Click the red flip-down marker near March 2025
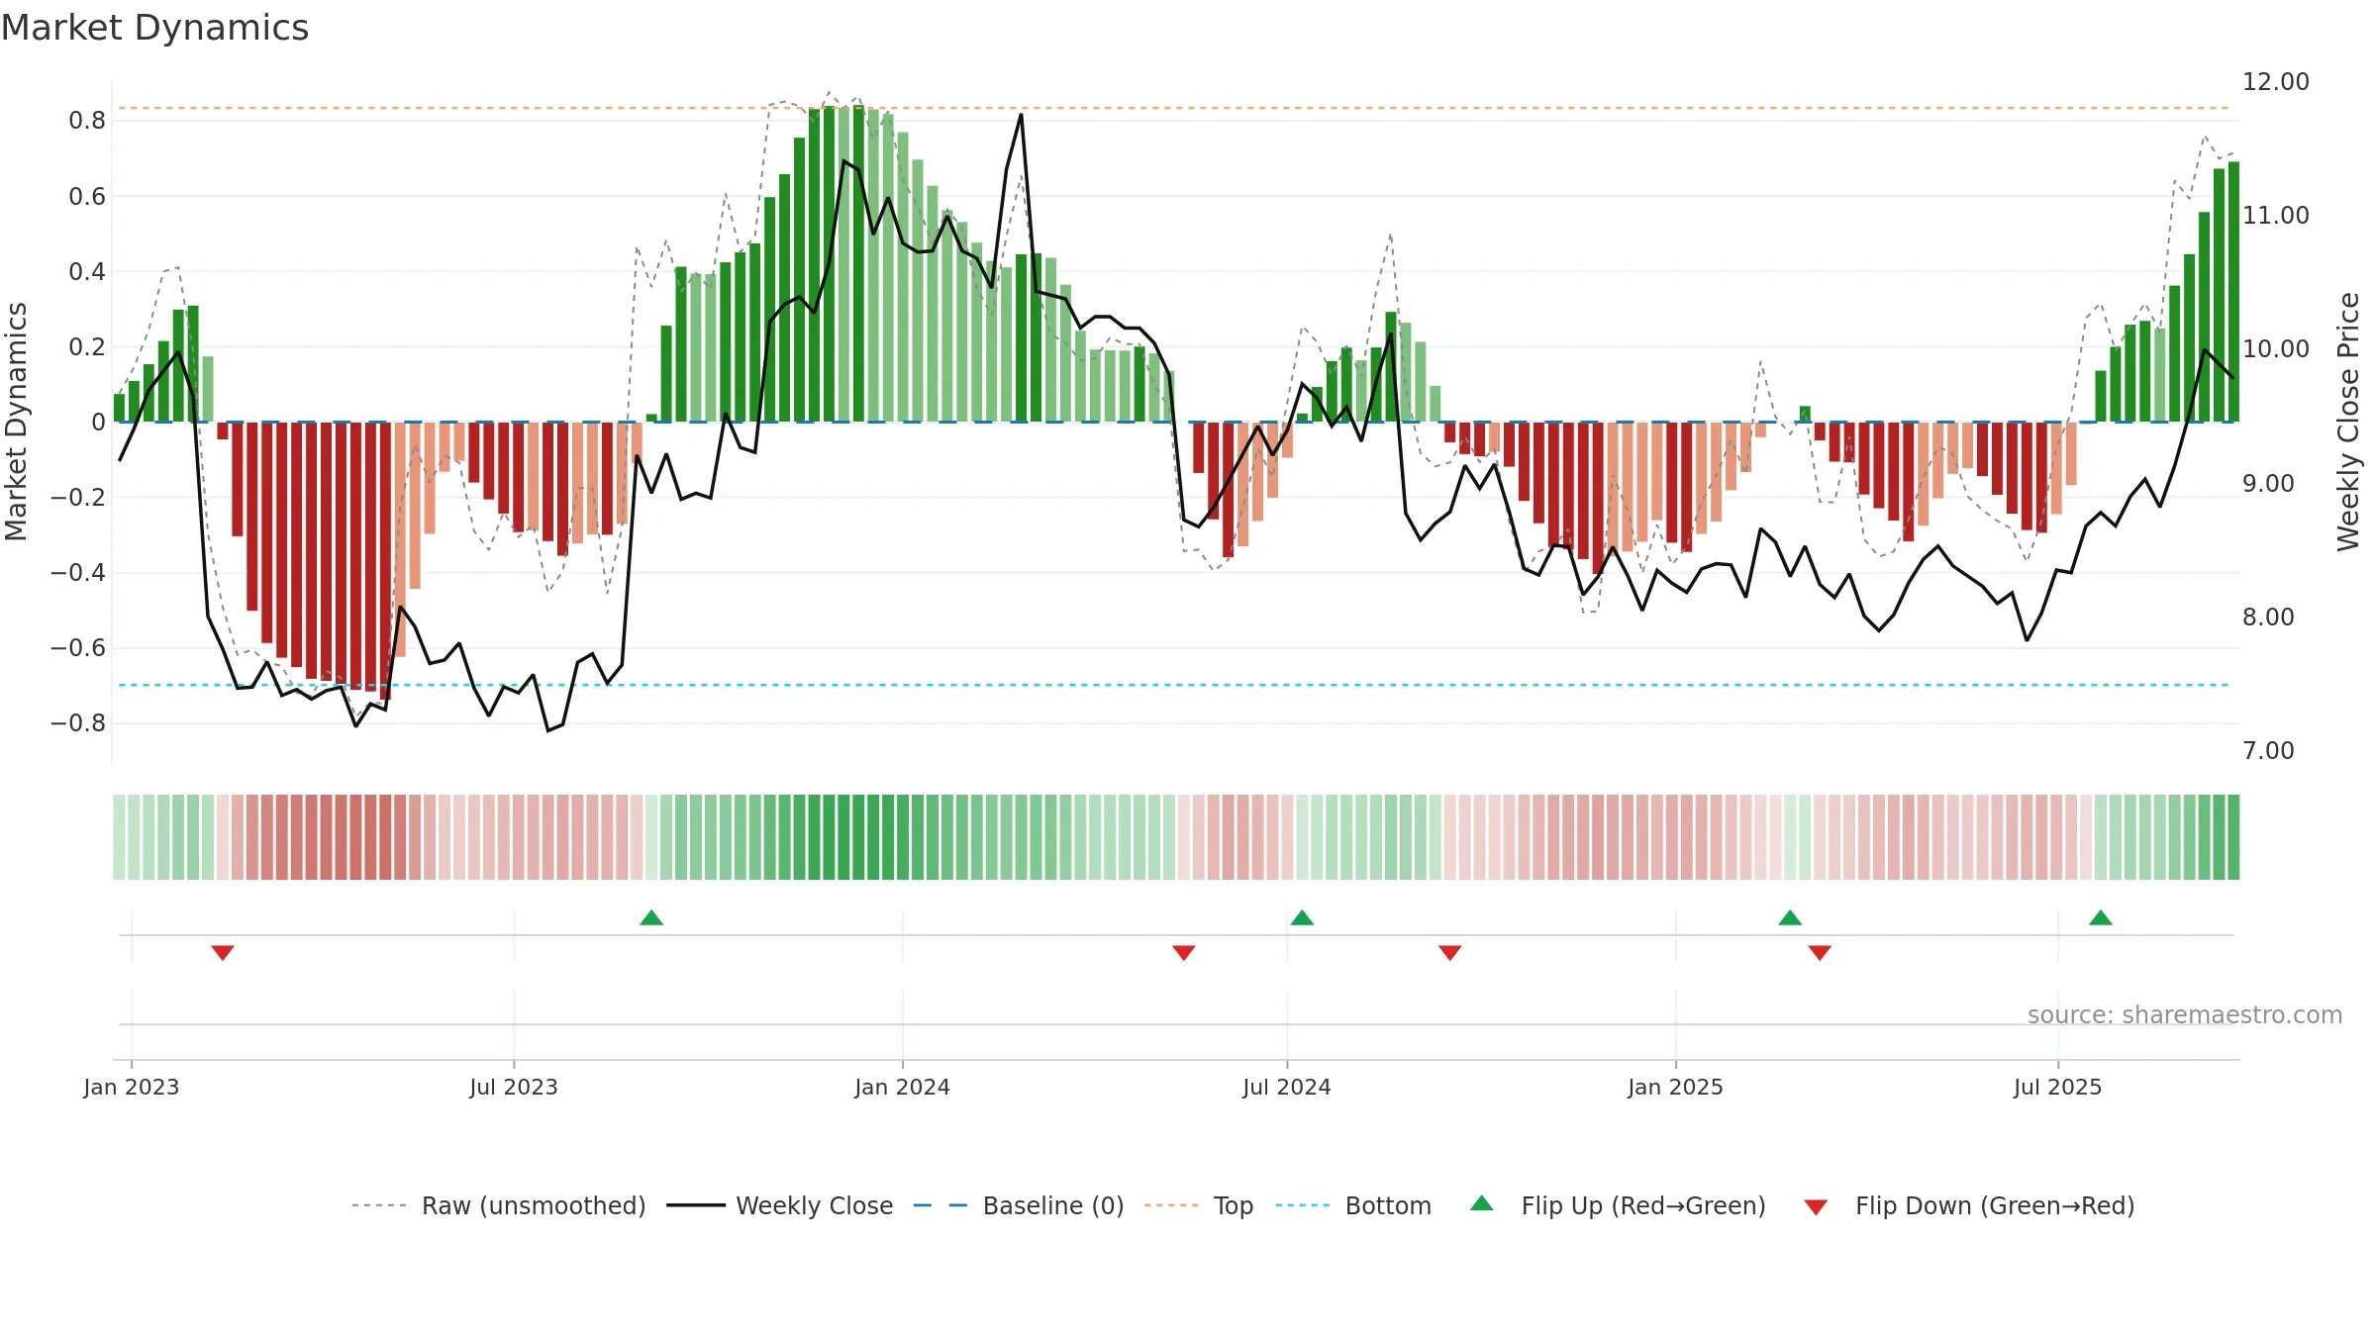 click(x=1820, y=952)
